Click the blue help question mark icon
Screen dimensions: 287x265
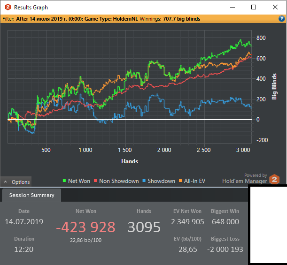(x=282, y=19)
